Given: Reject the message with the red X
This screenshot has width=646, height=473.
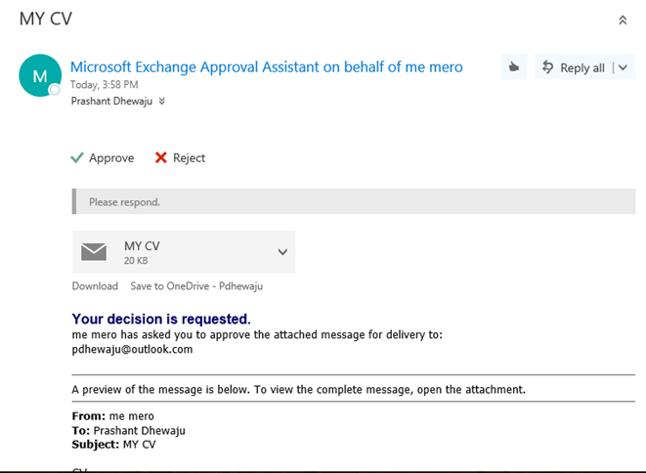Looking at the screenshot, I should [180, 157].
